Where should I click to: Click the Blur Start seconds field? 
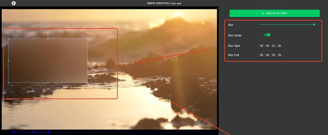273,46
